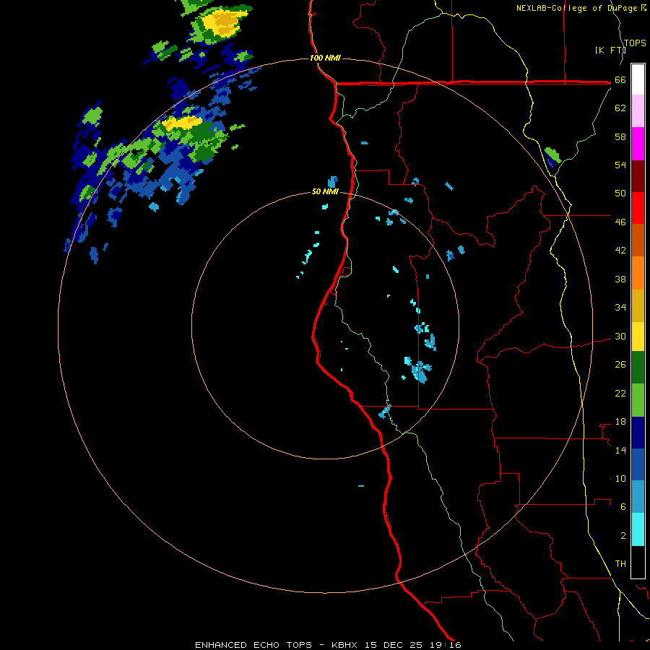Click the bright yellow legend swatch
The height and width of the screenshot is (650, 650).
pos(638,337)
